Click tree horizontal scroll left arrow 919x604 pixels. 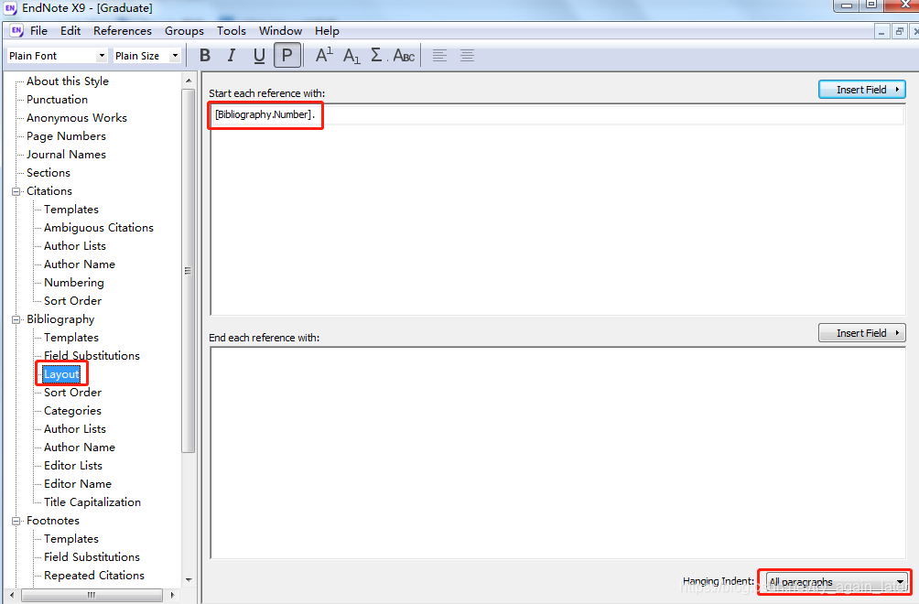[x=12, y=595]
